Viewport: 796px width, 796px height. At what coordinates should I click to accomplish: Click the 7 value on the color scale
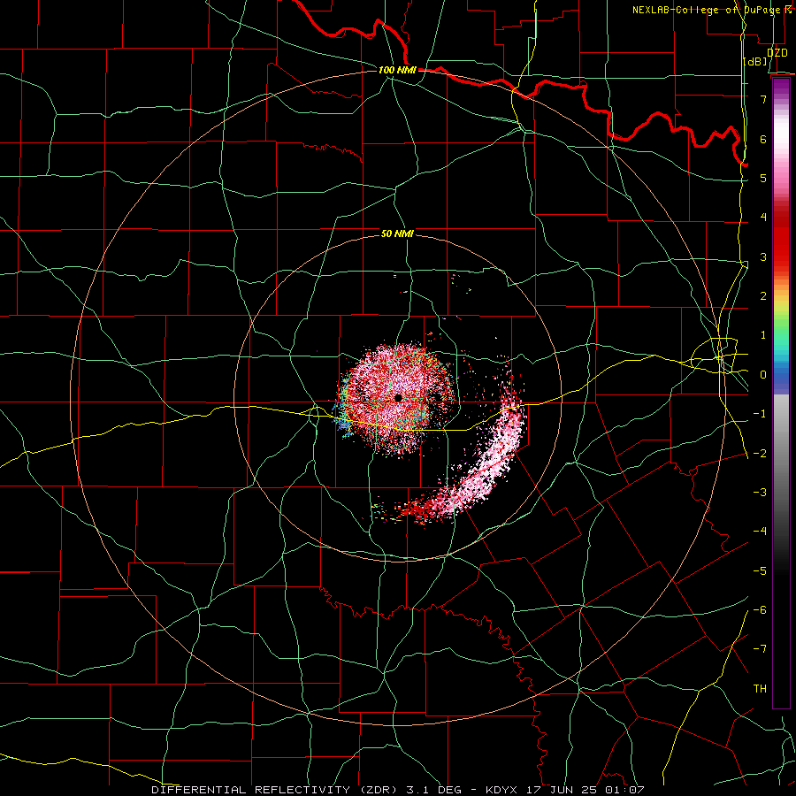pyautogui.click(x=763, y=99)
